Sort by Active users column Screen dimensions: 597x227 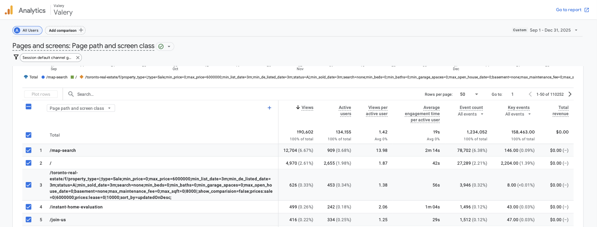(x=345, y=111)
